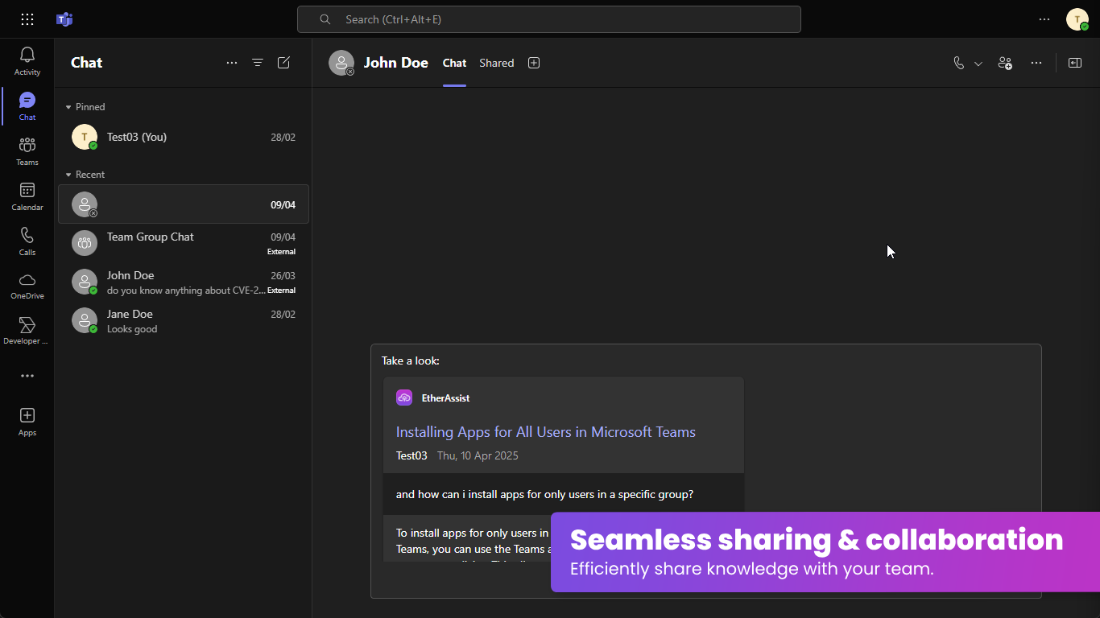The image size is (1100, 618).
Task: Click the EtherAssist app icon in the card
Action: coord(404,398)
